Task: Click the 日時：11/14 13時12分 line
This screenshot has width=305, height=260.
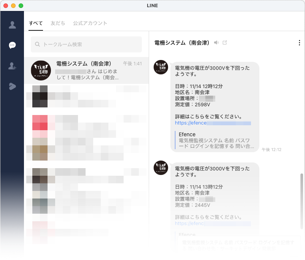Action: tap(199, 187)
